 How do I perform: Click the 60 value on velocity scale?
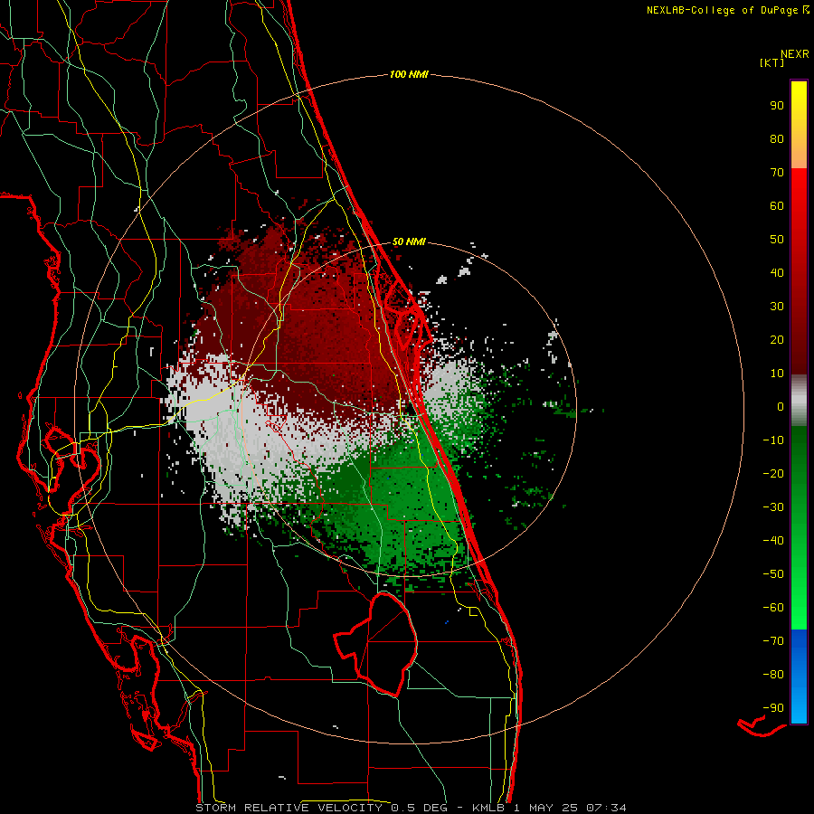pos(777,205)
